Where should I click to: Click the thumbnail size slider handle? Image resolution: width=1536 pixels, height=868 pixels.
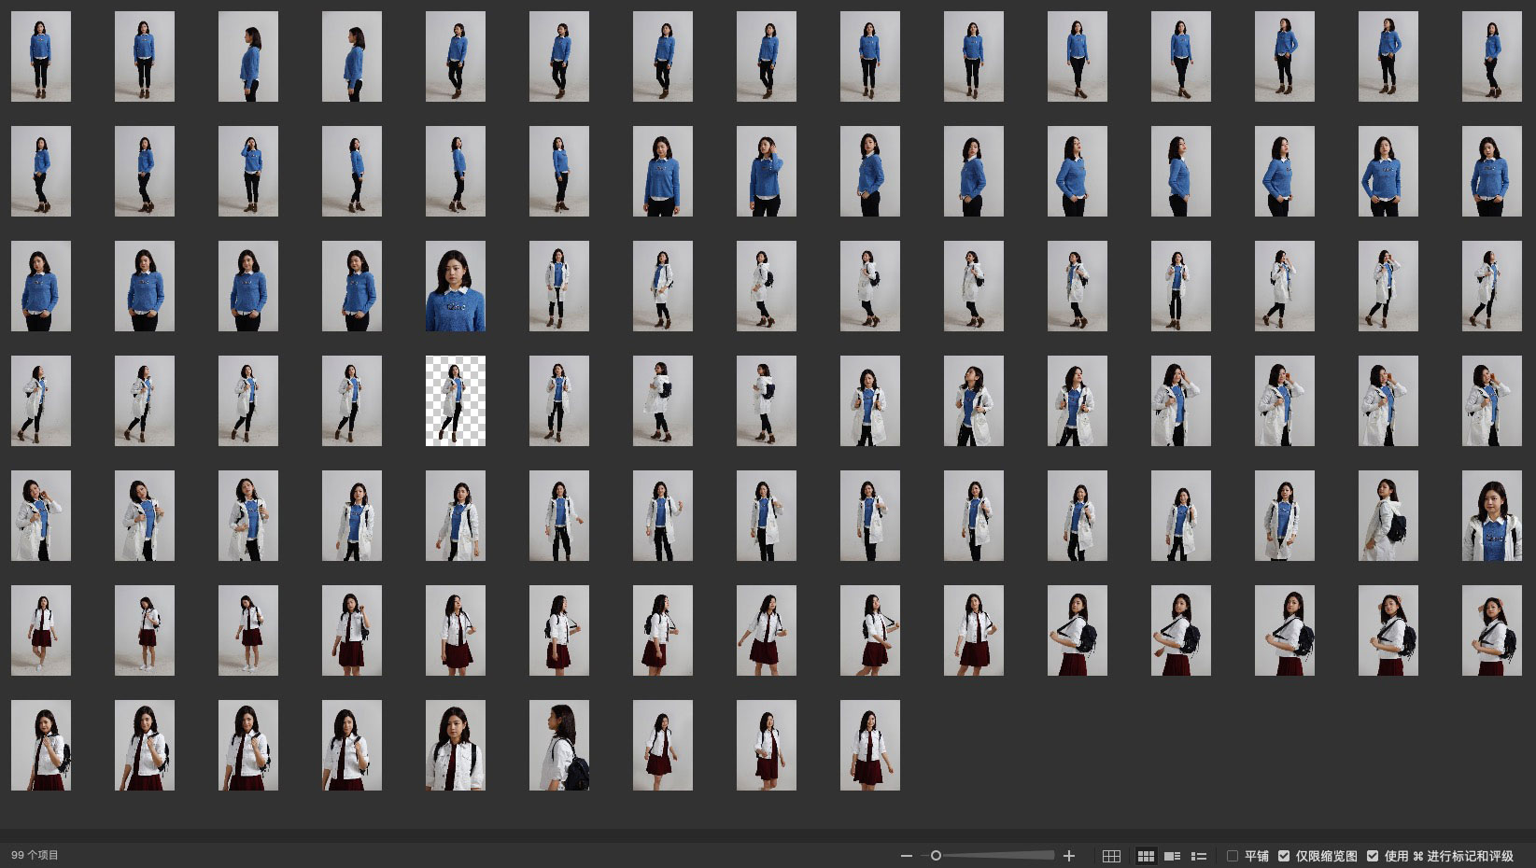pos(936,856)
